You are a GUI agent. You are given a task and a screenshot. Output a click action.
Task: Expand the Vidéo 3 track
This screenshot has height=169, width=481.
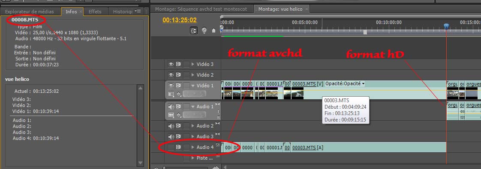click(x=193, y=64)
